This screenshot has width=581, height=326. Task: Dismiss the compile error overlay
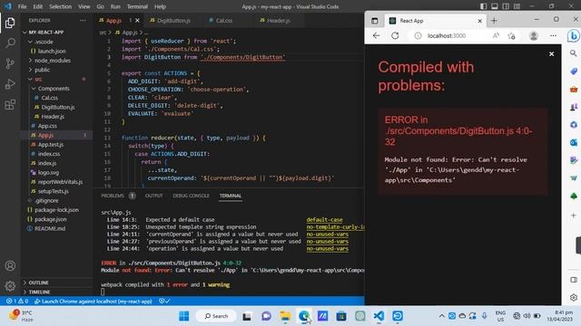coord(551,54)
